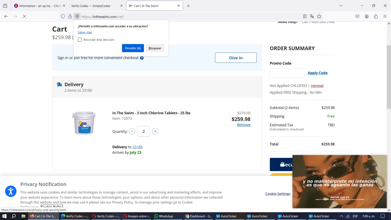Image resolution: width=391 pixels, height=220 pixels.
Task: Open the Edge Verify Codes taskbar window
Action: tap(75, 216)
